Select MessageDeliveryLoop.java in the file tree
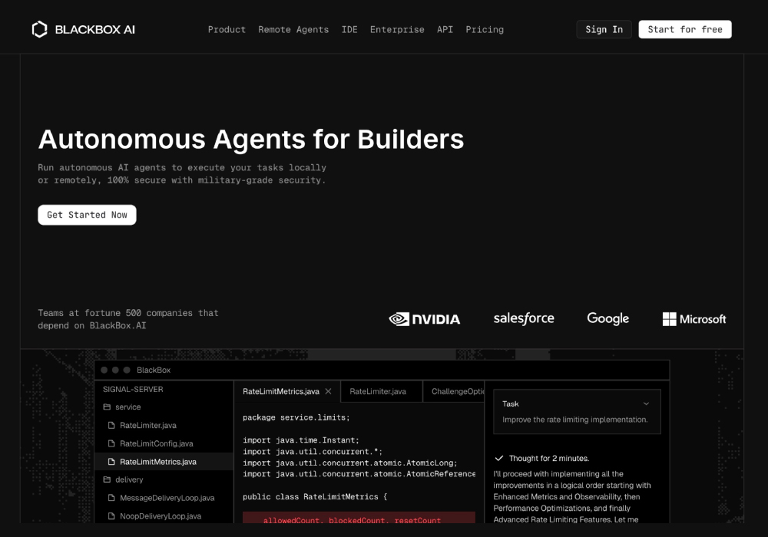This screenshot has height=537, width=768. (167, 498)
